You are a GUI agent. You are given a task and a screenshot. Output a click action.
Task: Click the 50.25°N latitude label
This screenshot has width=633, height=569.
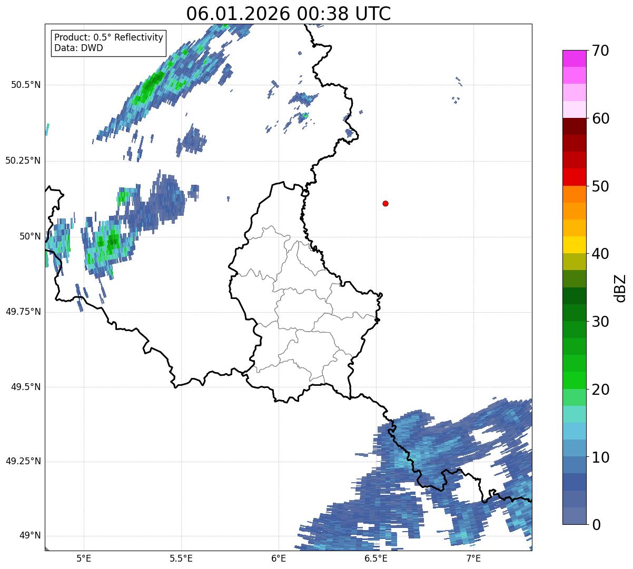[23, 161]
